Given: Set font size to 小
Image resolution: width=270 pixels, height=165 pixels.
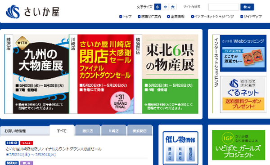Looking at the screenshot, I should pyautogui.click(x=157, y=7).
